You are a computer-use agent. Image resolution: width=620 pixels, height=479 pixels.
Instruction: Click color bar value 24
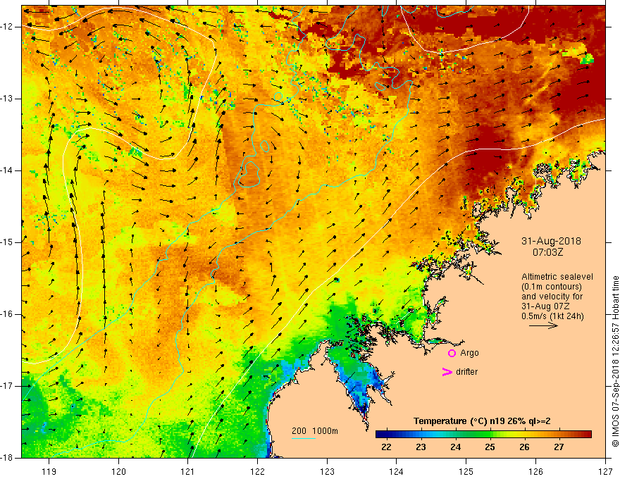coord(456,447)
